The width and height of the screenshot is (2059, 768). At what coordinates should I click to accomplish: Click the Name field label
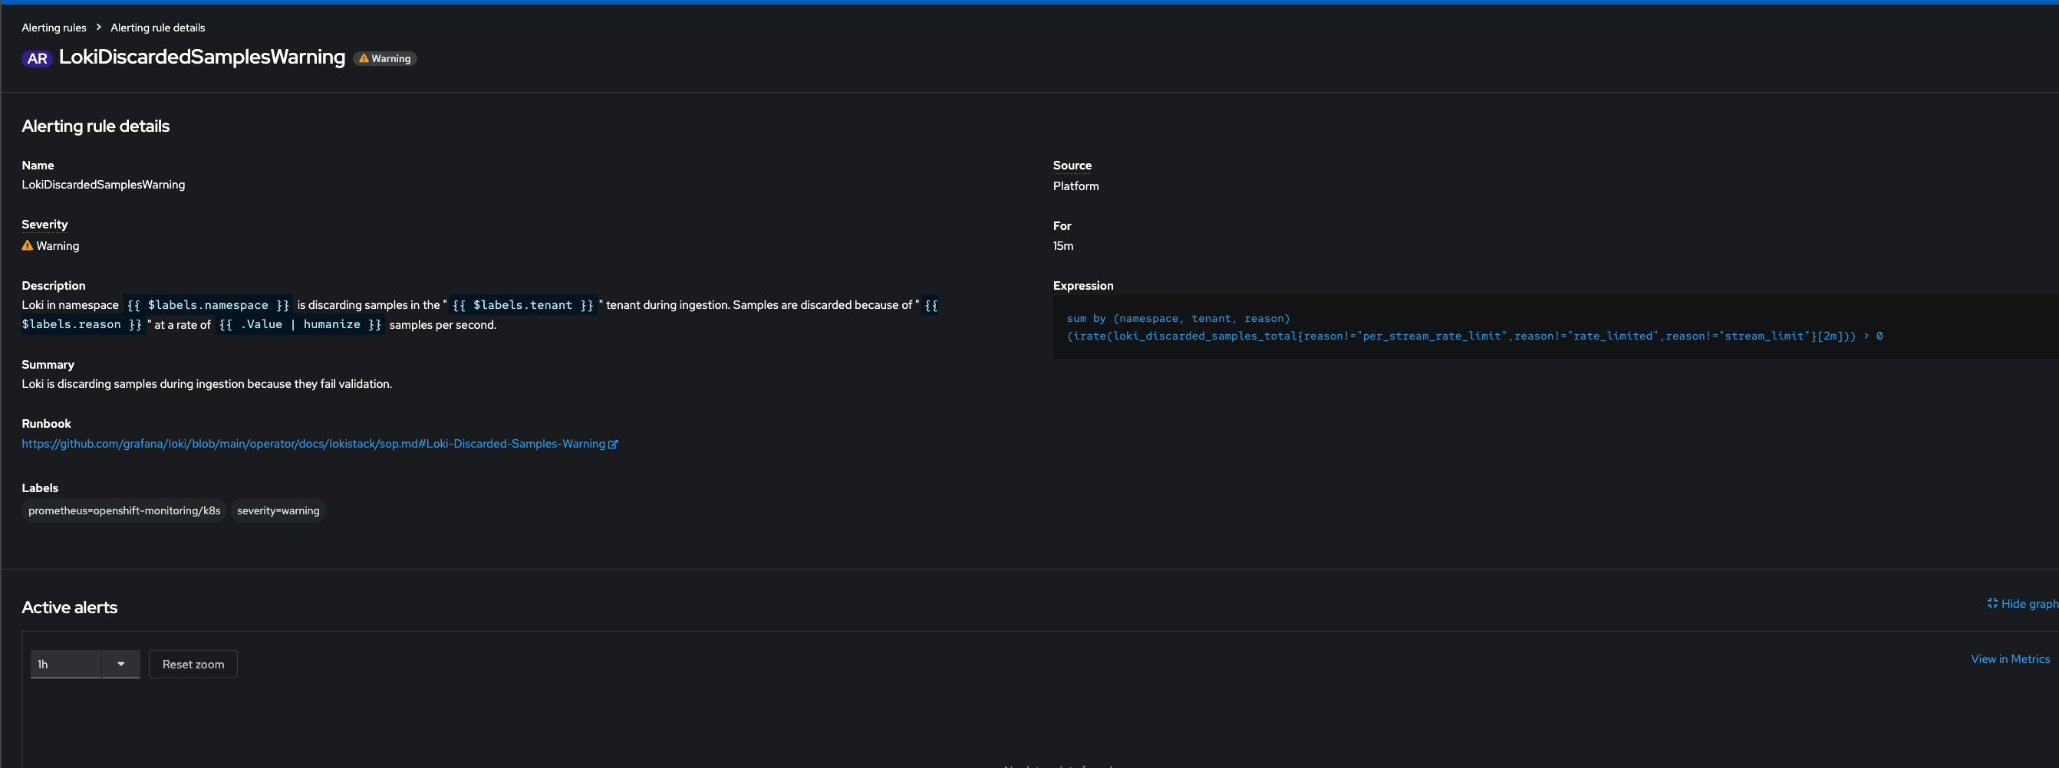(x=38, y=166)
